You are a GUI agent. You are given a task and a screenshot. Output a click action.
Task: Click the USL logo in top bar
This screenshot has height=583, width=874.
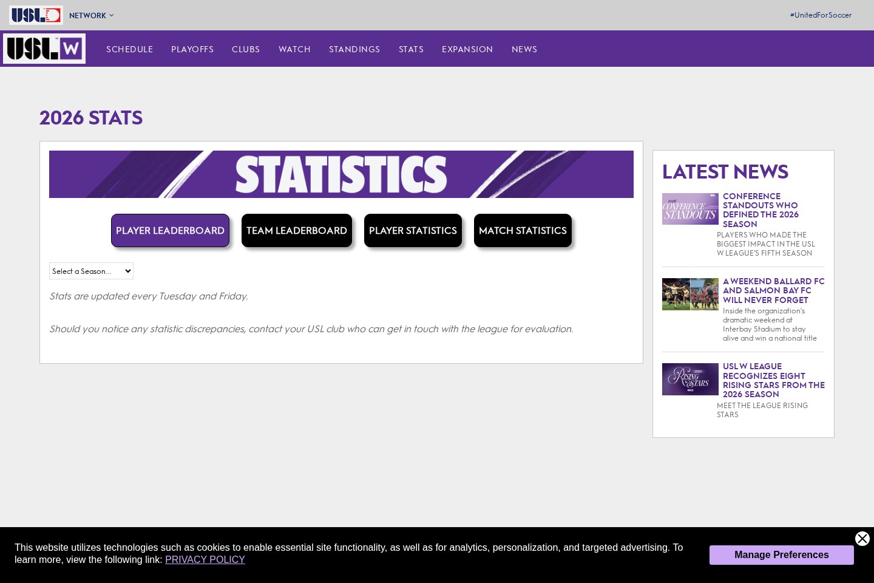point(36,15)
